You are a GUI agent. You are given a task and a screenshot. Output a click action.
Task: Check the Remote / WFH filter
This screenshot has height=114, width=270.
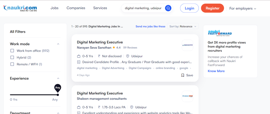click(x=12, y=64)
